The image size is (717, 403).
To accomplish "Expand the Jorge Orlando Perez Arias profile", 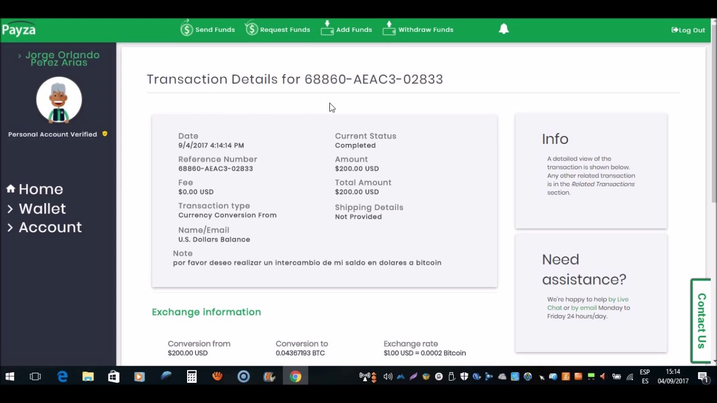I will point(59,59).
